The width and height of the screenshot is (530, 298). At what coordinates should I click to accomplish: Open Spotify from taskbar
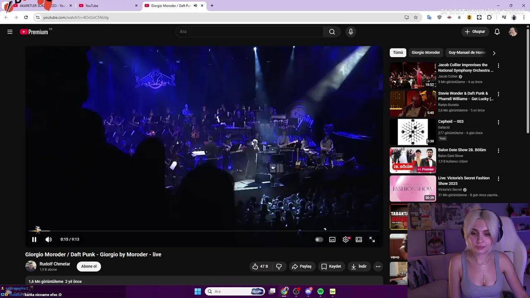tap(320, 291)
